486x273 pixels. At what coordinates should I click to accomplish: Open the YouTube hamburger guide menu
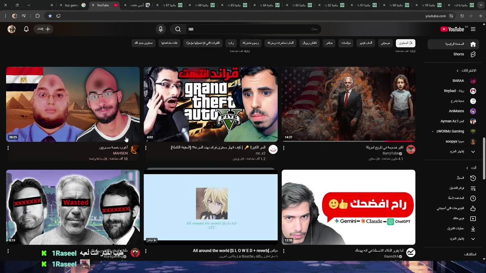473,29
